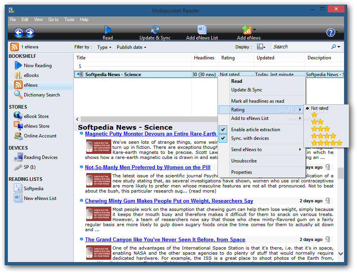Open the Publish date filter dropdown

[131, 47]
